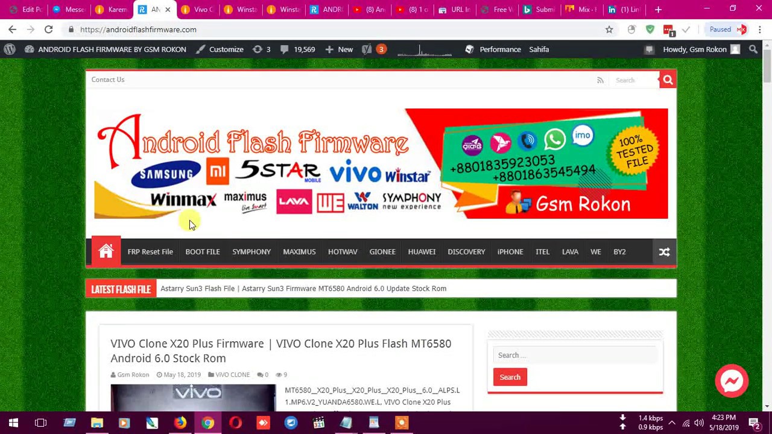Click the browser address bar URL
Screen dimensions: 772x434
click(138, 30)
